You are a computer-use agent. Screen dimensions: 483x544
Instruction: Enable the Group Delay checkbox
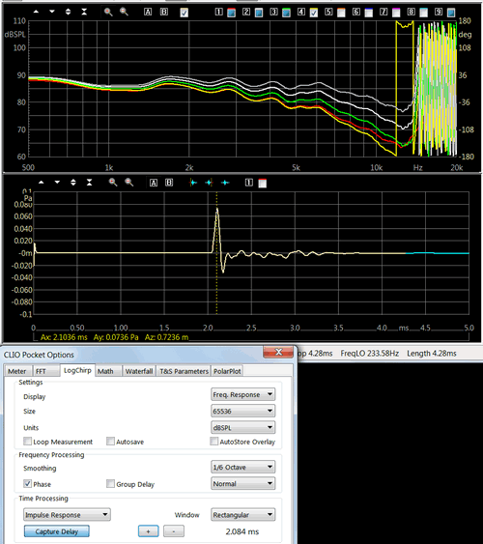coord(110,484)
